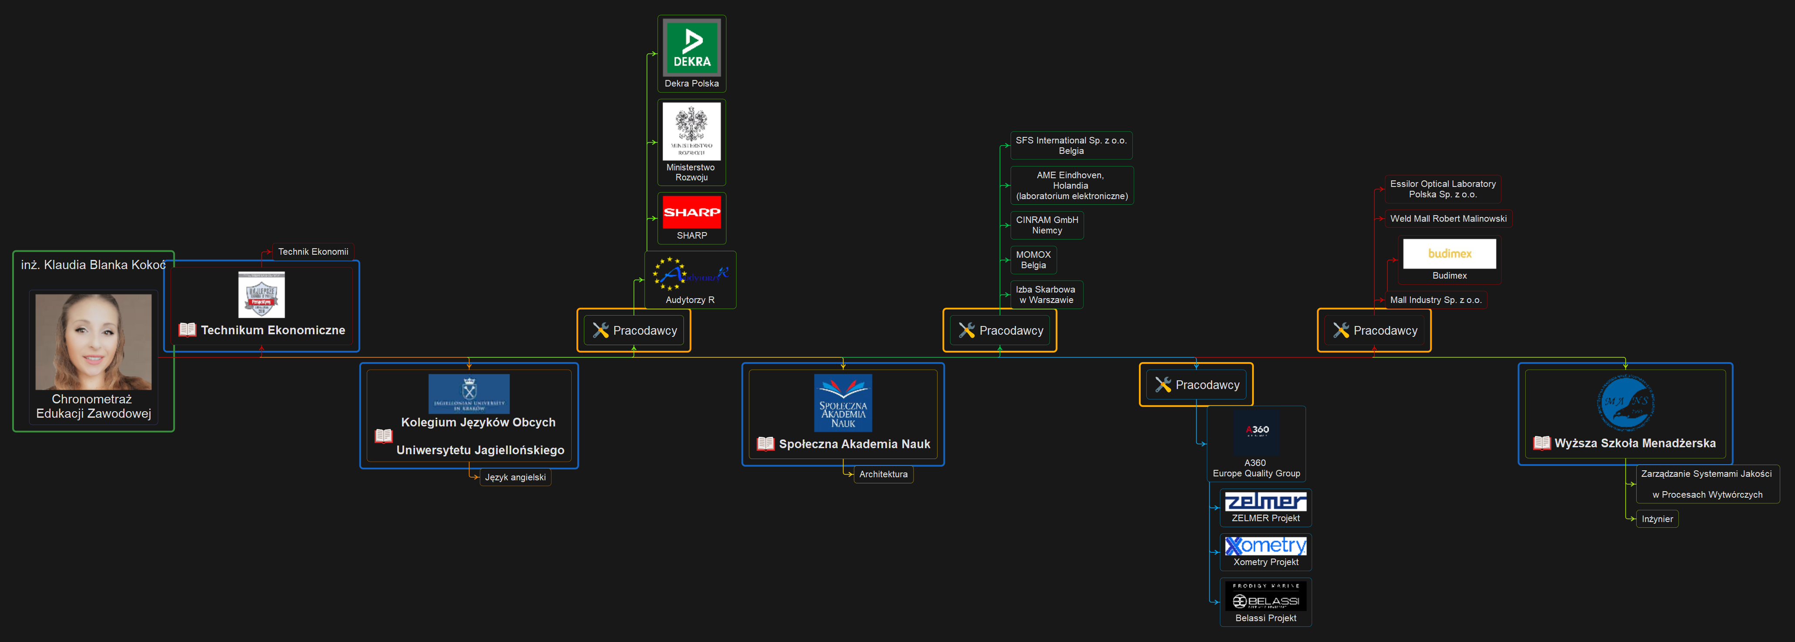Select the Budimex caption
This screenshot has height=642, width=1795.
[x=1450, y=276]
